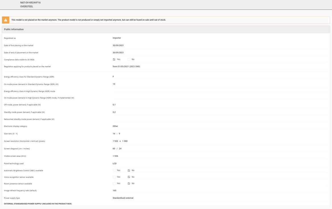Click the OVERSTEEL brand name
Viewport: 332px width, 209px height.
(x=27, y=7)
